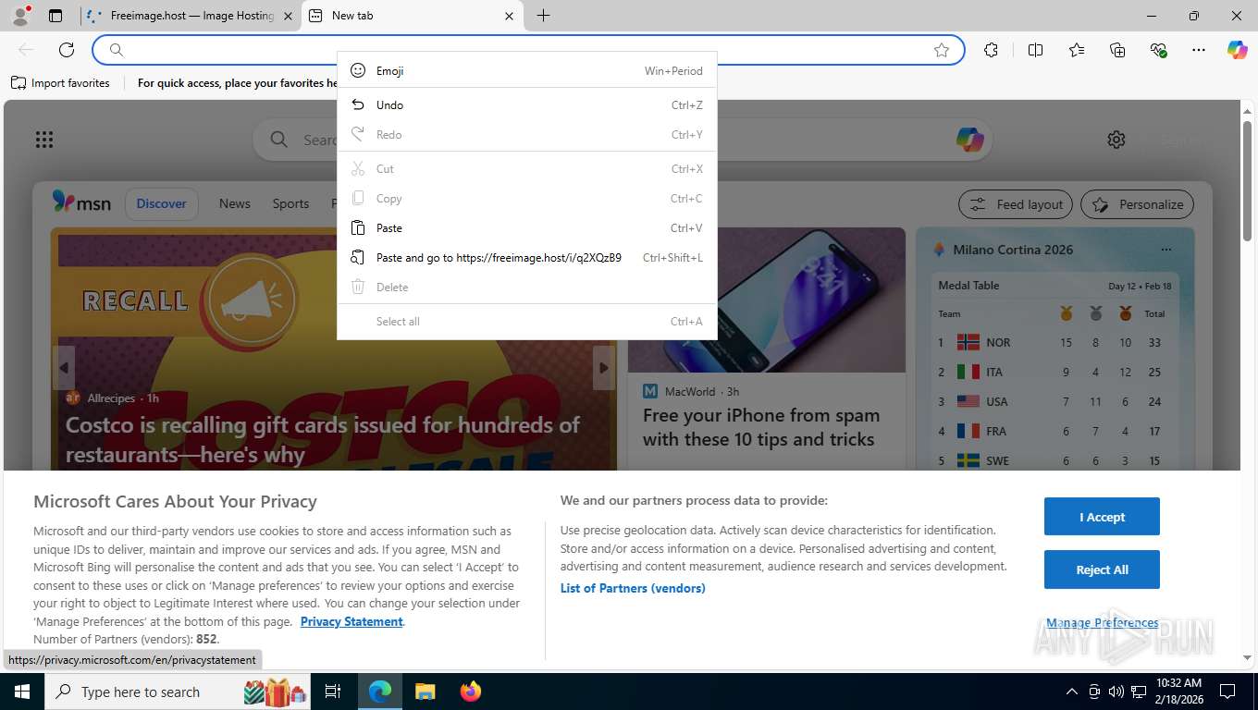Select the News feed tab
This screenshot has width=1258, height=710.
pos(235,203)
